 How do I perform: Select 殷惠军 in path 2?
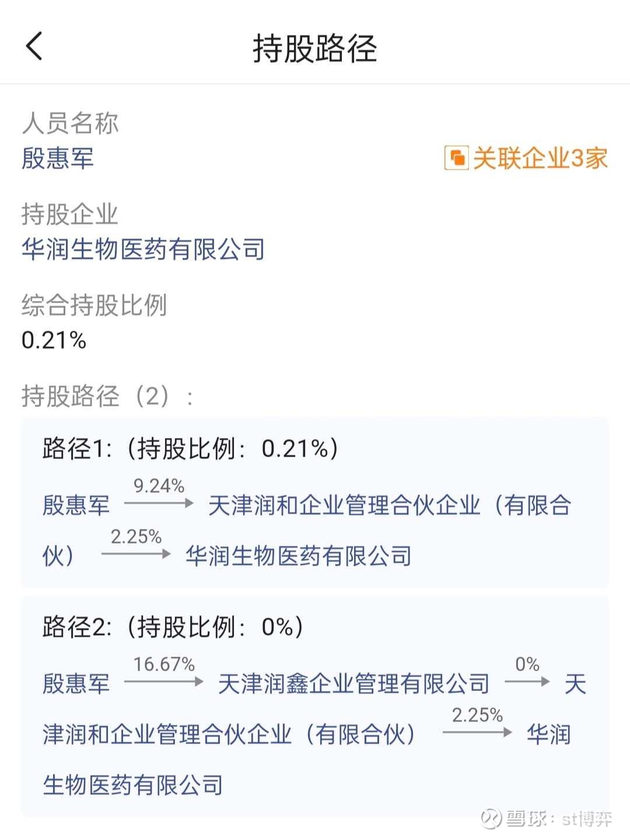[x=76, y=684]
